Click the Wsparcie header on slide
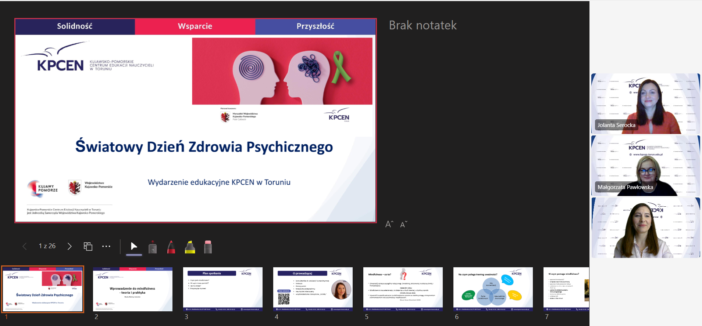 pyautogui.click(x=195, y=26)
